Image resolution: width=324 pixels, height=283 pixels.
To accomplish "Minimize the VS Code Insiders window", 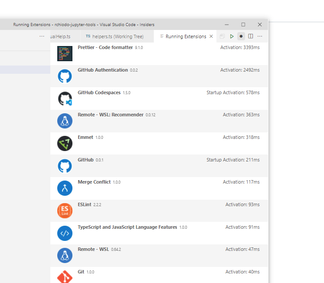I will pos(227,25).
